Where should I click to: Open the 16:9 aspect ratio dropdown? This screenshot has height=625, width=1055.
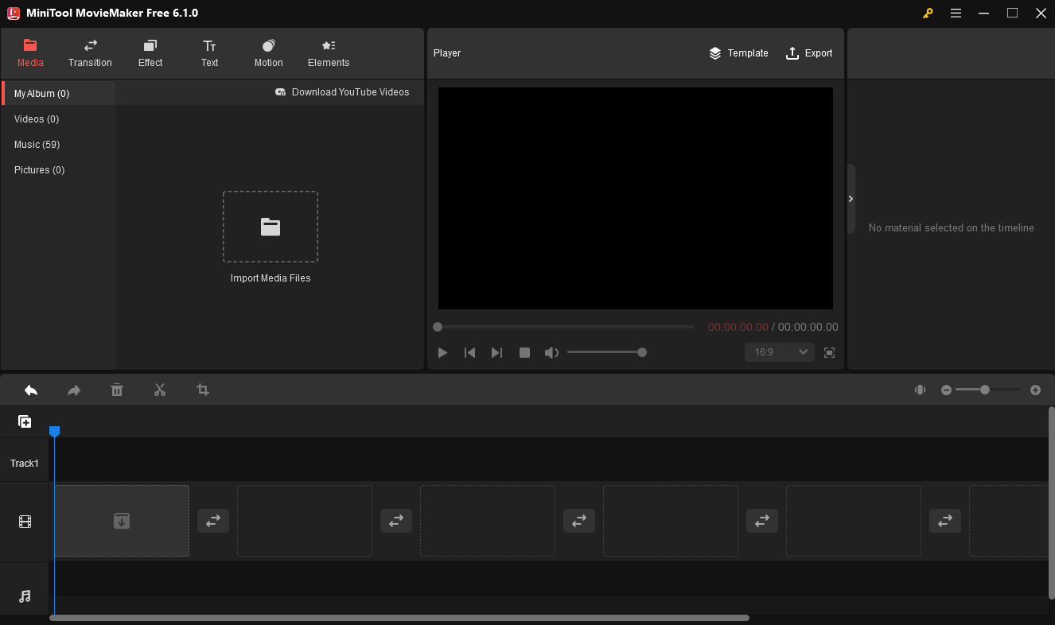[x=780, y=352]
